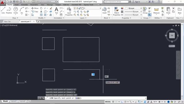
Task: Add a new drawing tab with plus button
Action: tap(38, 22)
